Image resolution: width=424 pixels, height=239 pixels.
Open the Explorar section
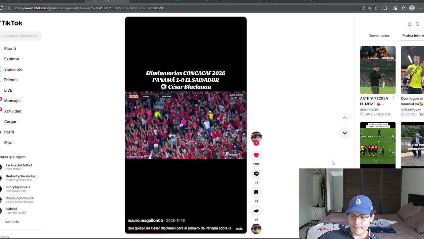(x=12, y=59)
